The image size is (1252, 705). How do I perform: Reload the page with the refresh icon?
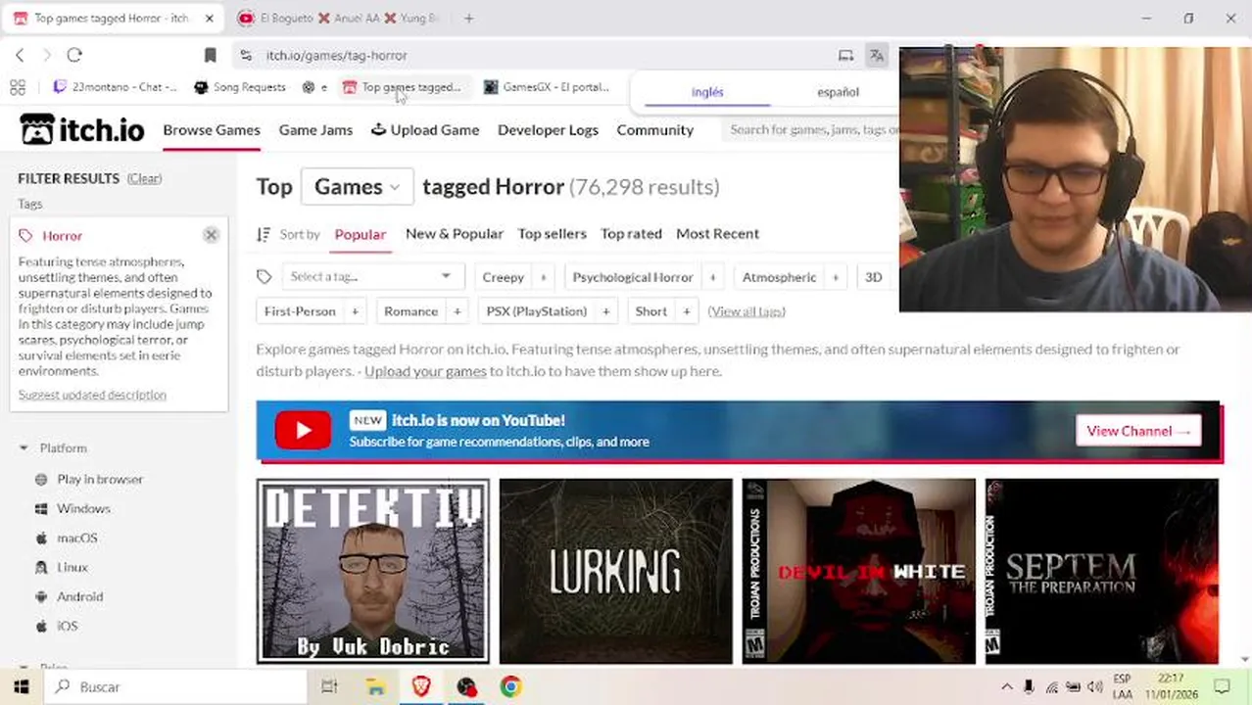[74, 56]
